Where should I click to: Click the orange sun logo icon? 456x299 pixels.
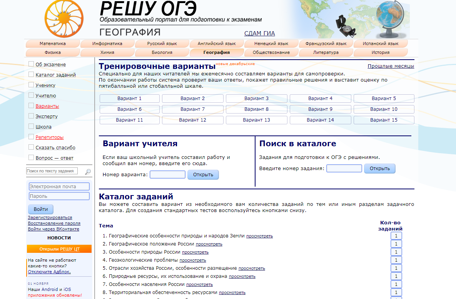tap(64, 19)
